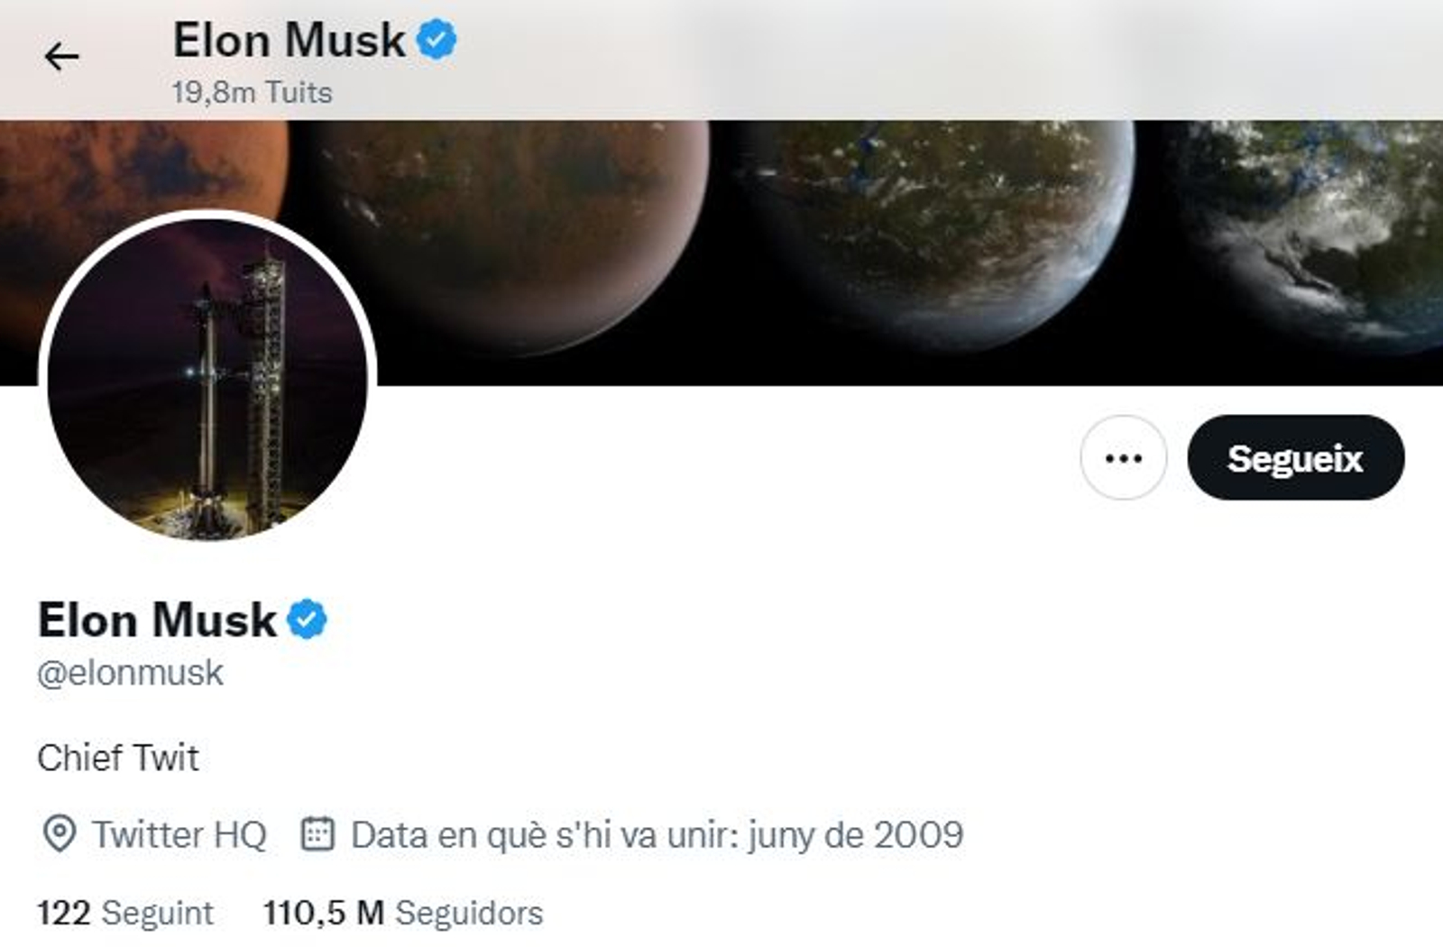Click the blue checkmark next to profile name

point(307,618)
